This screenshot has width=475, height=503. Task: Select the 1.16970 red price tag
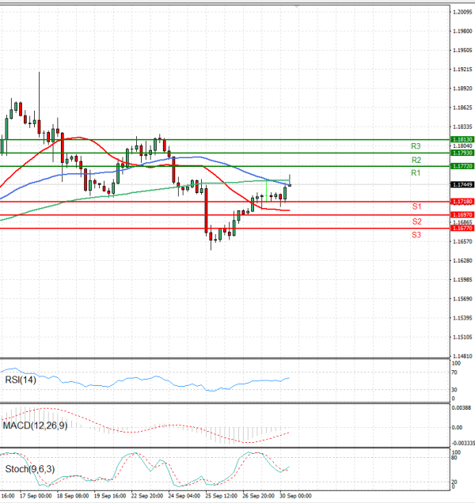click(462, 215)
